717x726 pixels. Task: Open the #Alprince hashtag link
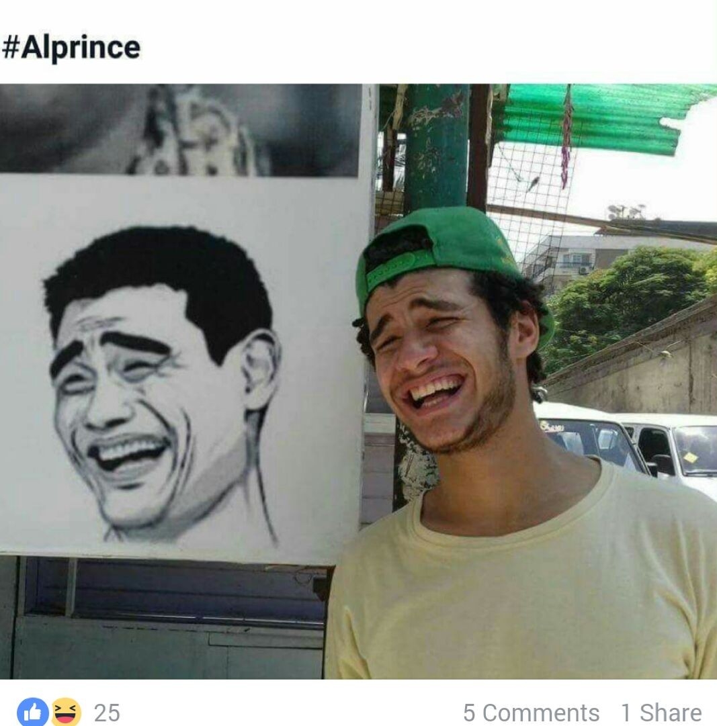71,47
